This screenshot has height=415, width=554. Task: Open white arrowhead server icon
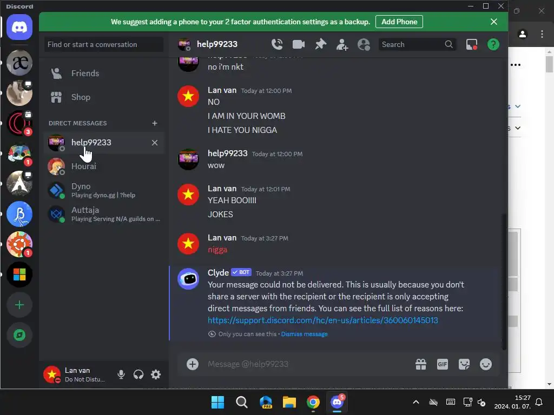click(x=19, y=184)
